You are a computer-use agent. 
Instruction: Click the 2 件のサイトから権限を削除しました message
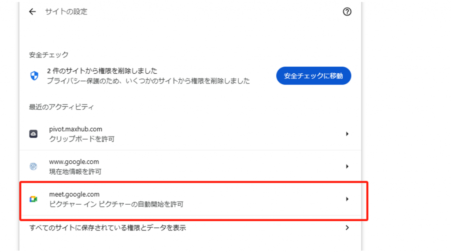click(102, 71)
